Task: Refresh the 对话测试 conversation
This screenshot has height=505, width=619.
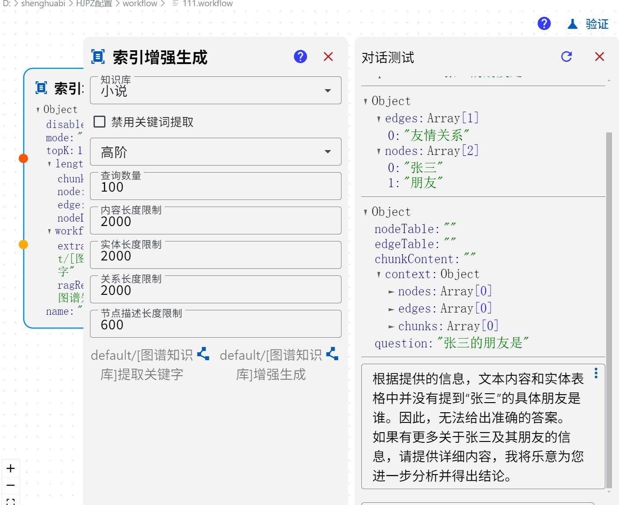Action: tap(566, 57)
